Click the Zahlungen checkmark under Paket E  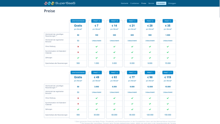168,58
